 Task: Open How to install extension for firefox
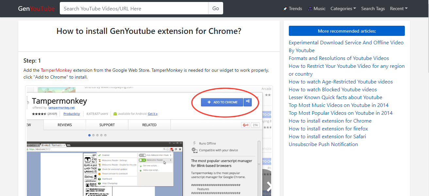[x=328, y=129]
